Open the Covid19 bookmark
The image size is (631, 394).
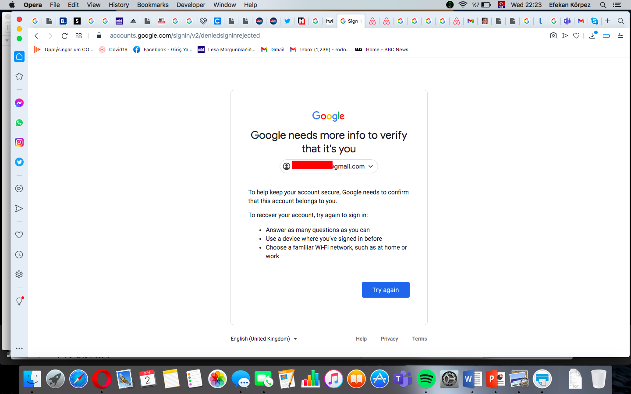point(113,49)
